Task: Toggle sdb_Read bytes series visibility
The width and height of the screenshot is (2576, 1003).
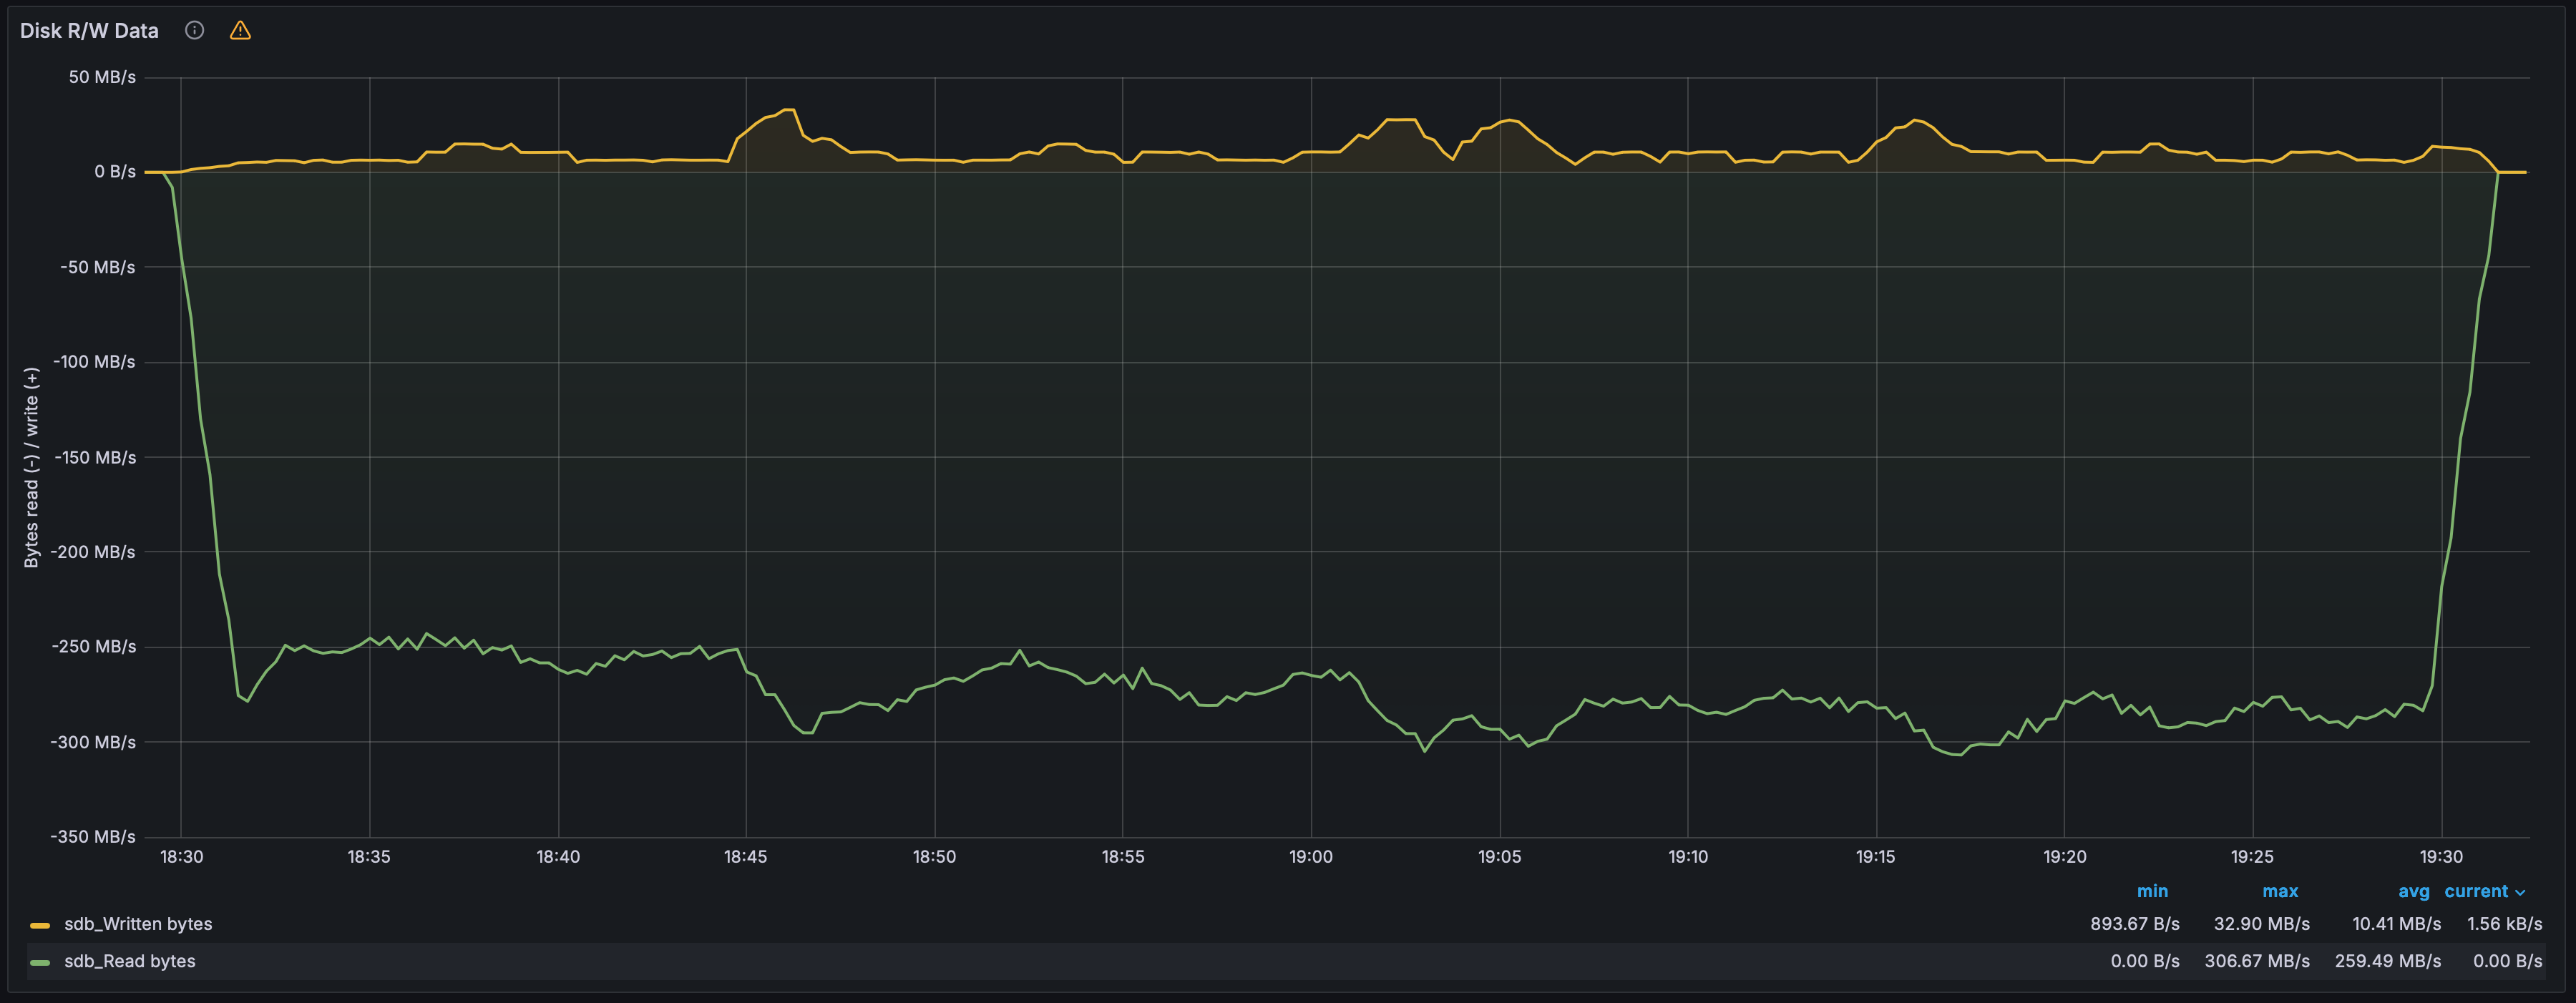Action: pyautogui.click(x=130, y=961)
